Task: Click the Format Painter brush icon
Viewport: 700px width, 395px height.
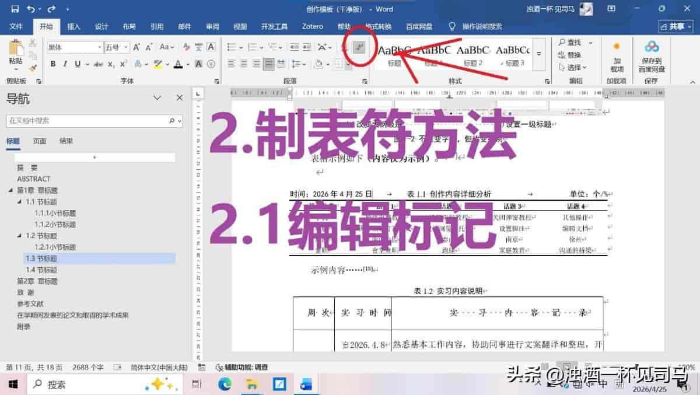Action: (x=33, y=68)
